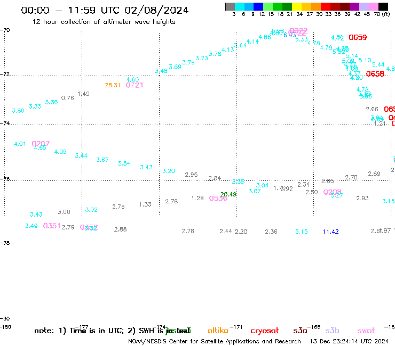This screenshot has width=395, height=346.
Task: Click the dark blue swatch in the color bar
Action: point(258,6)
